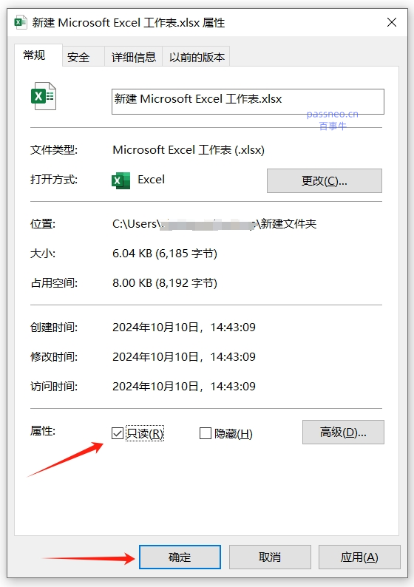Click the 位置: label
The image size is (414, 587).
pyautogui.click(x=43, y=224)
